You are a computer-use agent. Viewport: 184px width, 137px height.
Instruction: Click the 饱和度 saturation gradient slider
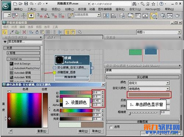pyautogui.click(x=76, y=115)
